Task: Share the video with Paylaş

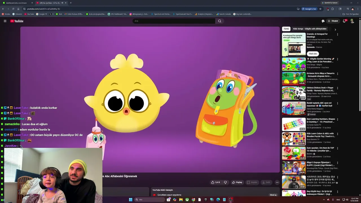Action: tap(237, 182)
